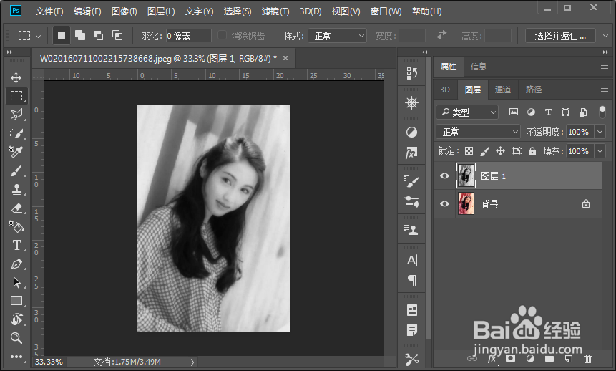The width and height of the screenshot is (616, 371).
Task: Switch to the 路径 paths tab
Action: pos(534,90)
